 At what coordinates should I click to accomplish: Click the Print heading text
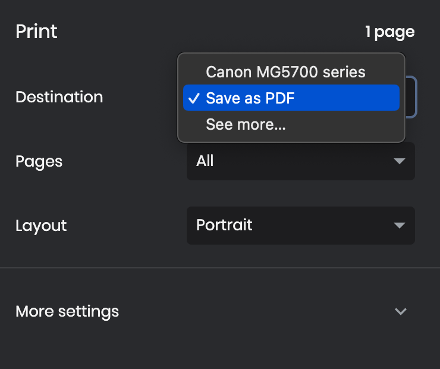[36, 31]
